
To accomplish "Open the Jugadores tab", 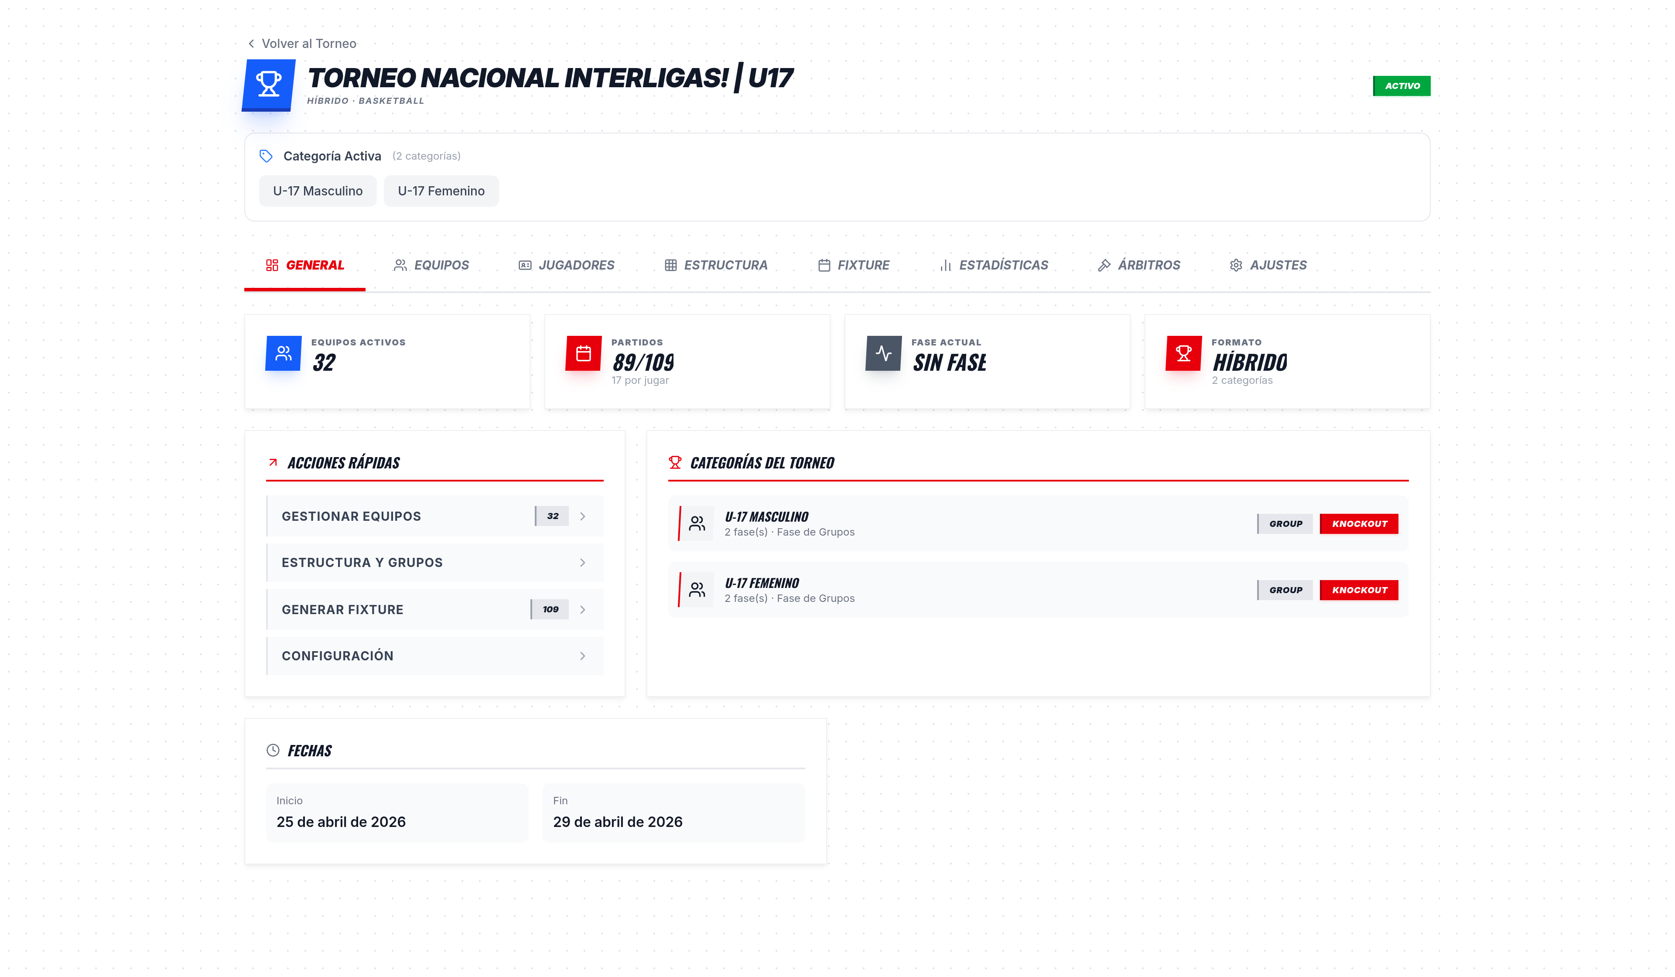I will point(567,265).
